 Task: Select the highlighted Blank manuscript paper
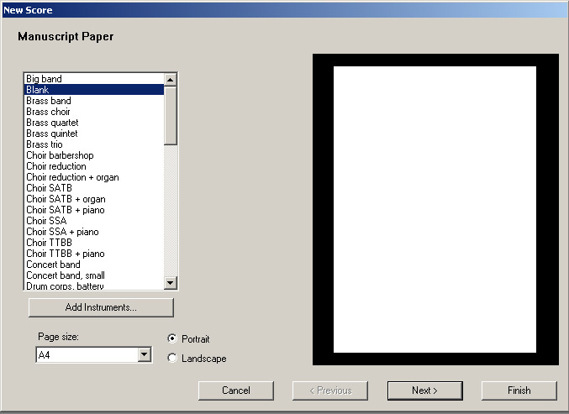(x=94, y=90)
